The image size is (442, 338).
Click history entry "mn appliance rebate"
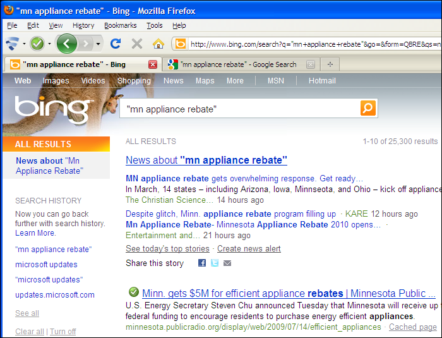click(53, 250)
